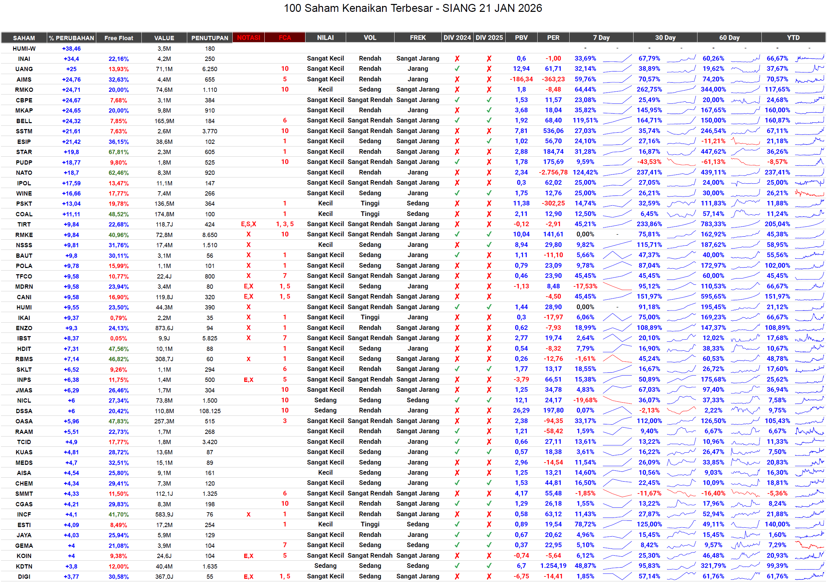Image resolution: width=828 pixels, height=585 pixels.
Task: Click the 30 Day sparkline chart for DSSA
Action: point(681,411)
